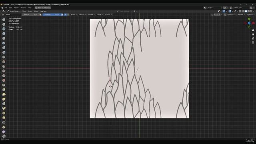Select the Multi-plane Scrape brush
The image size is (256, 144).
[4, 80]
